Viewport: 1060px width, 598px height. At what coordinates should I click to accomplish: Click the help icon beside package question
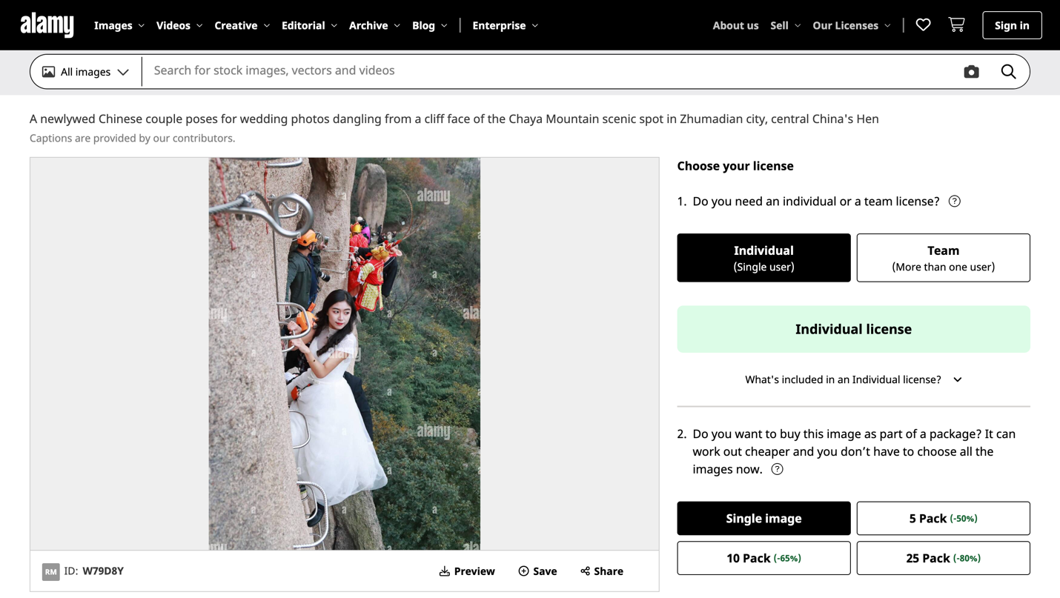[x=777, y=469]
